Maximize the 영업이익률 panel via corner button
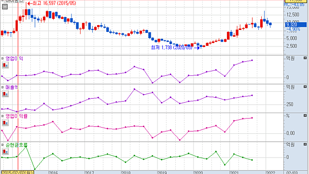 [x=305, y=116]
